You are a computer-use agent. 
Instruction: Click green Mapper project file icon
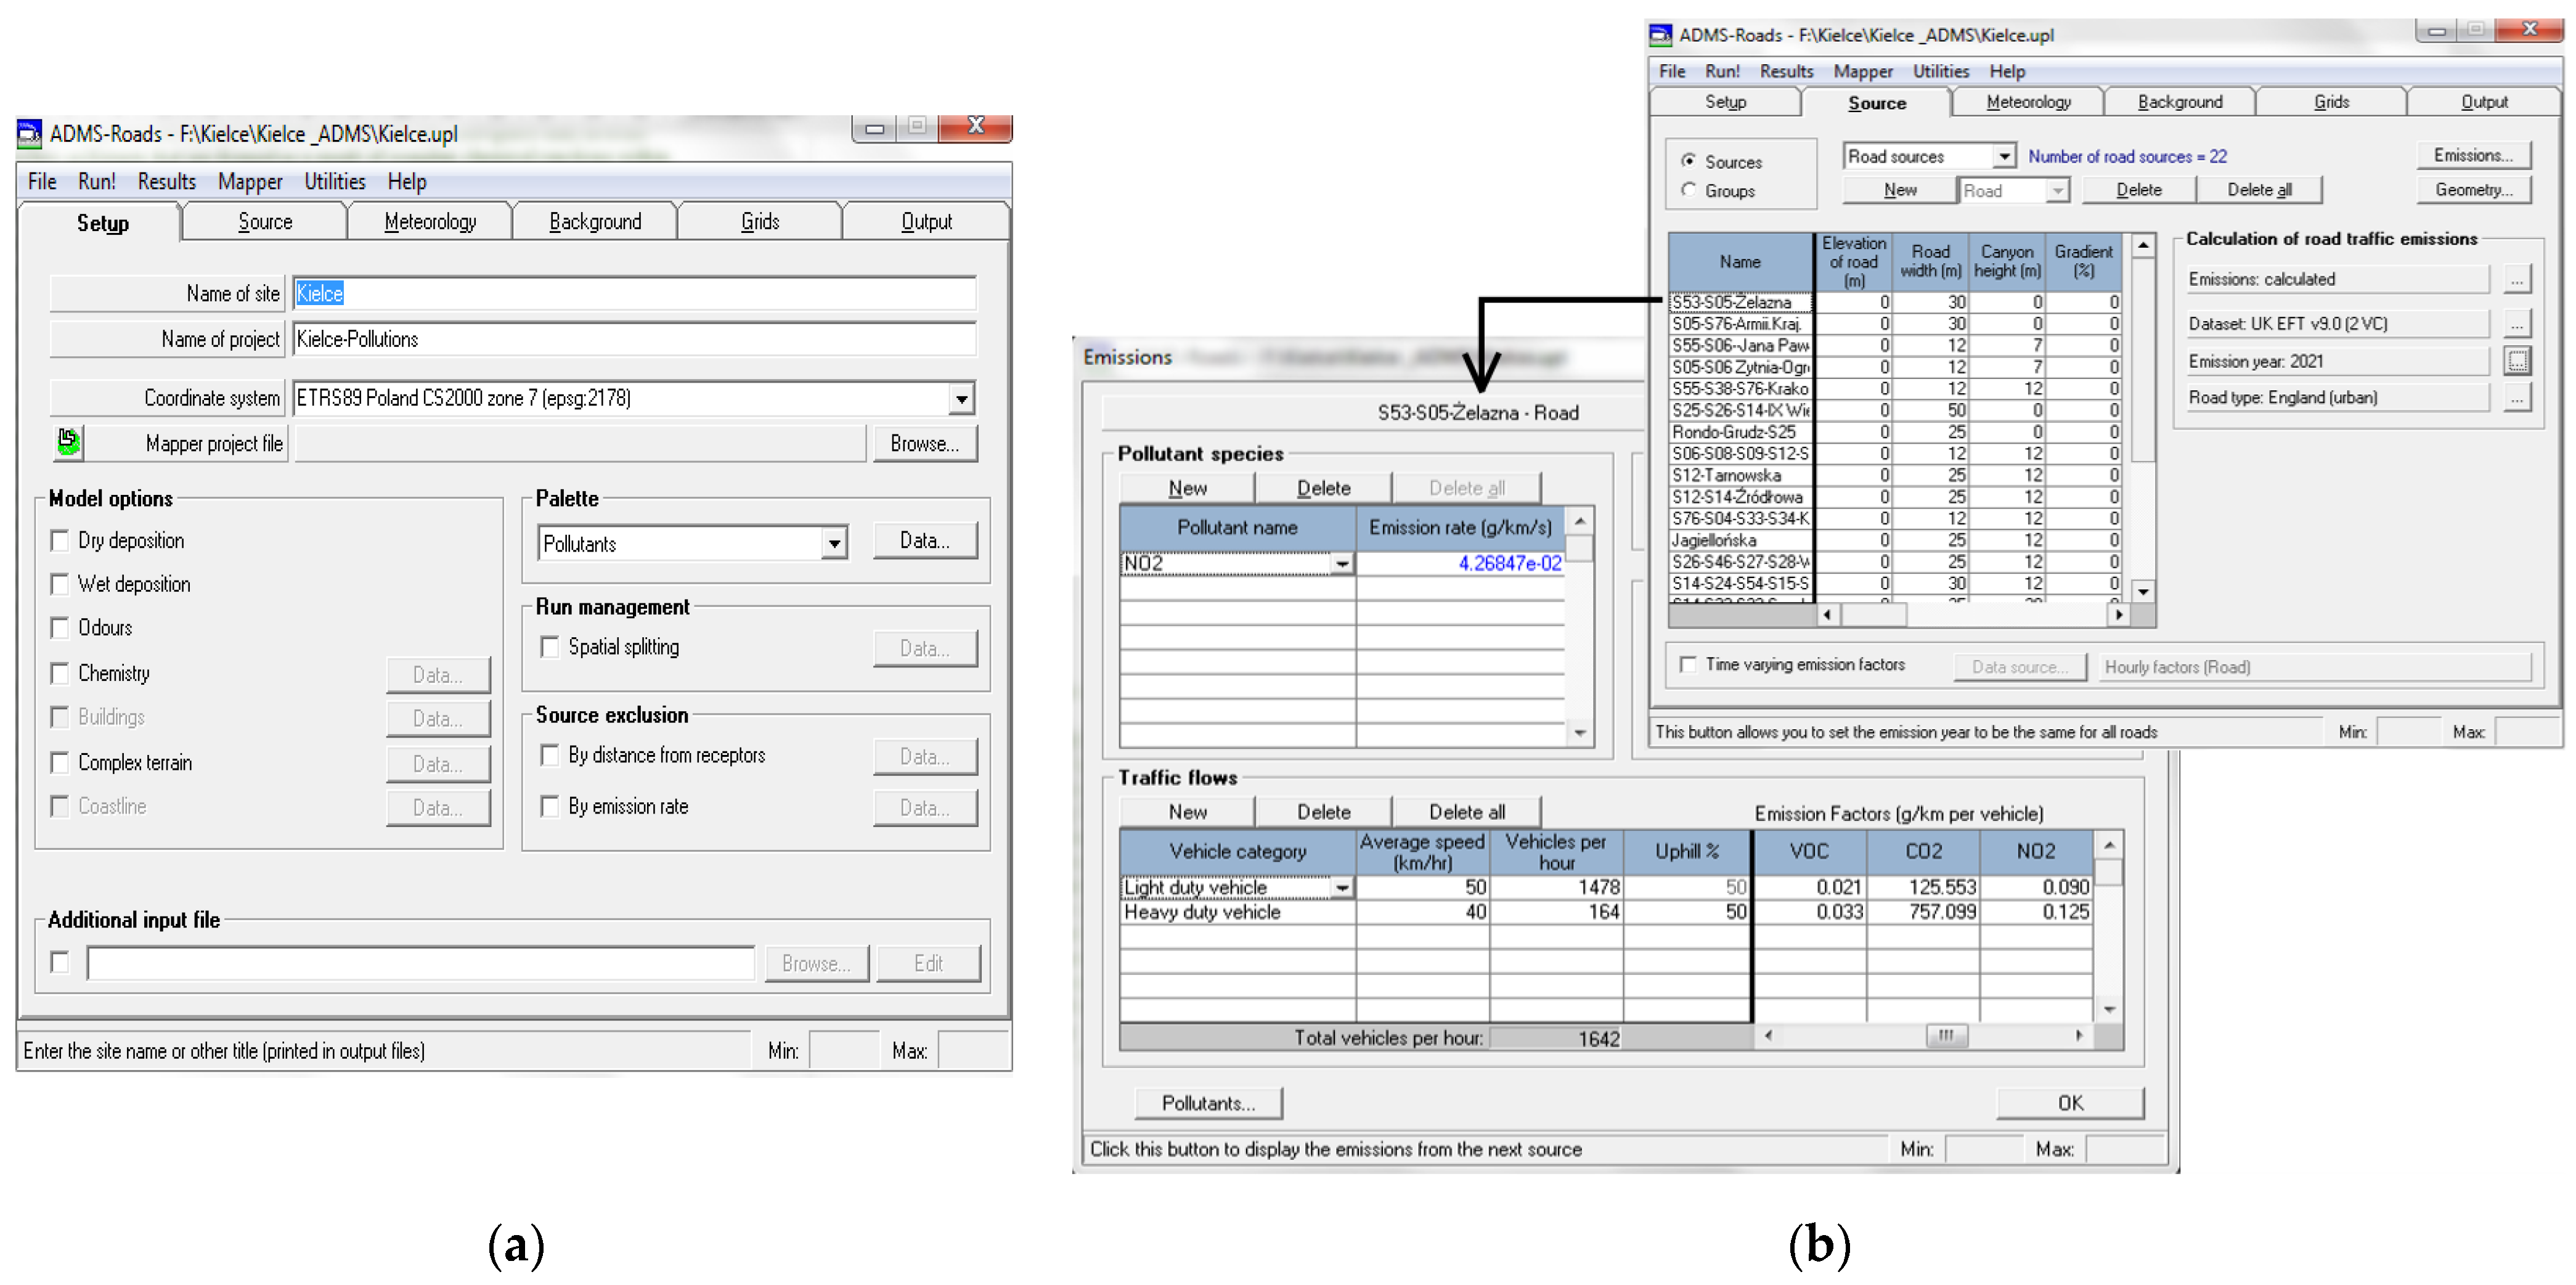pyautogui.click(x=68, y=441)
